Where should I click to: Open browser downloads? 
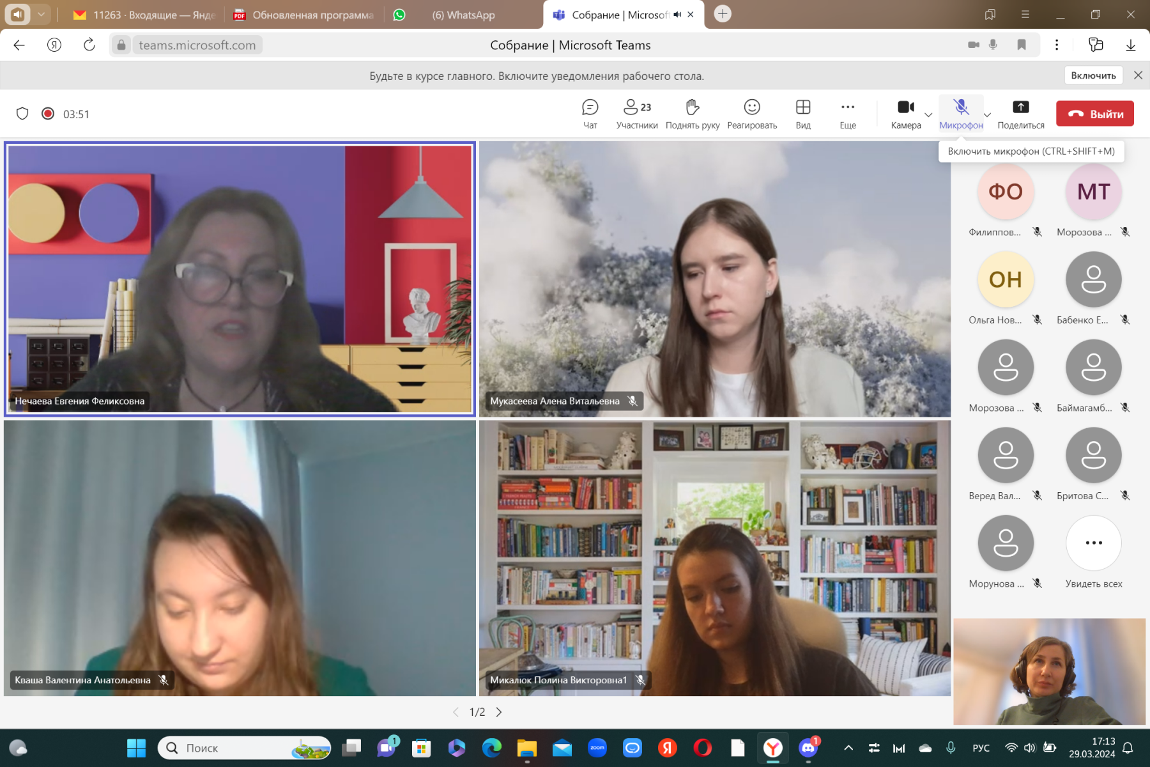pos(1130,45)
